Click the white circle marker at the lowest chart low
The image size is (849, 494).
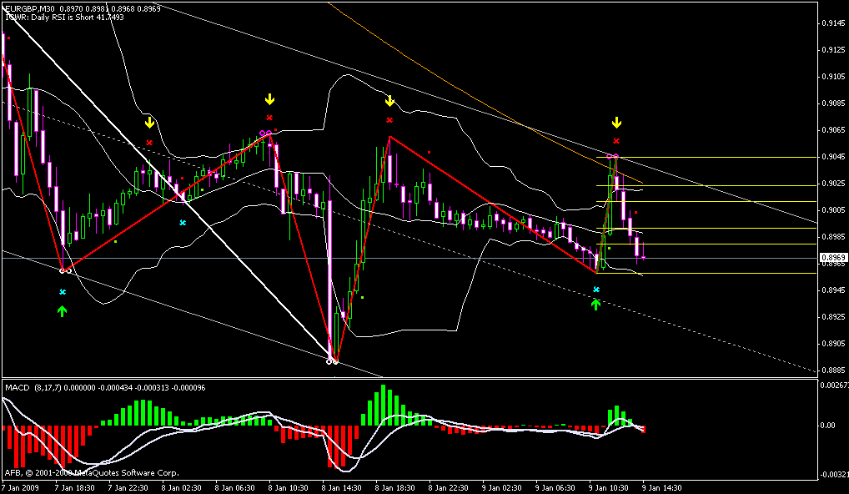331,360
